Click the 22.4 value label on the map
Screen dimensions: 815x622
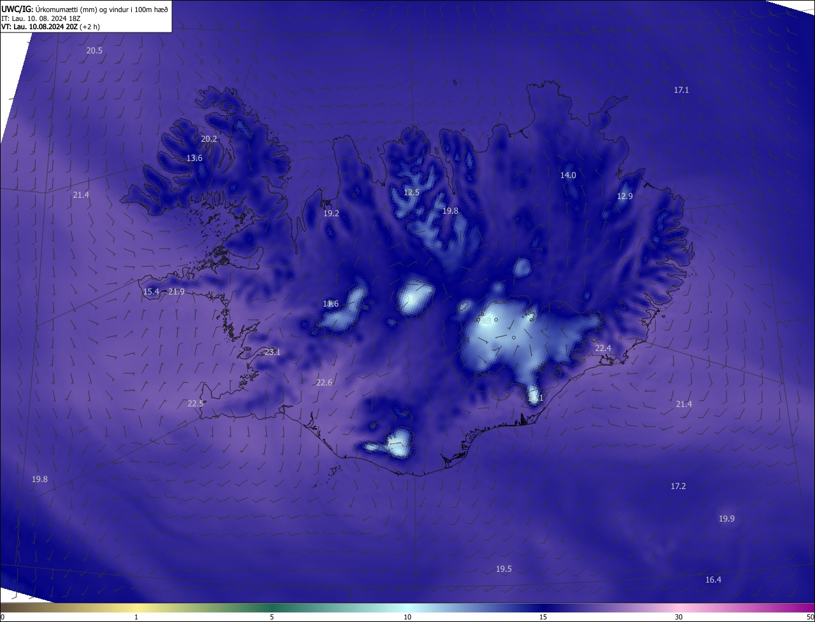[603, 349]
